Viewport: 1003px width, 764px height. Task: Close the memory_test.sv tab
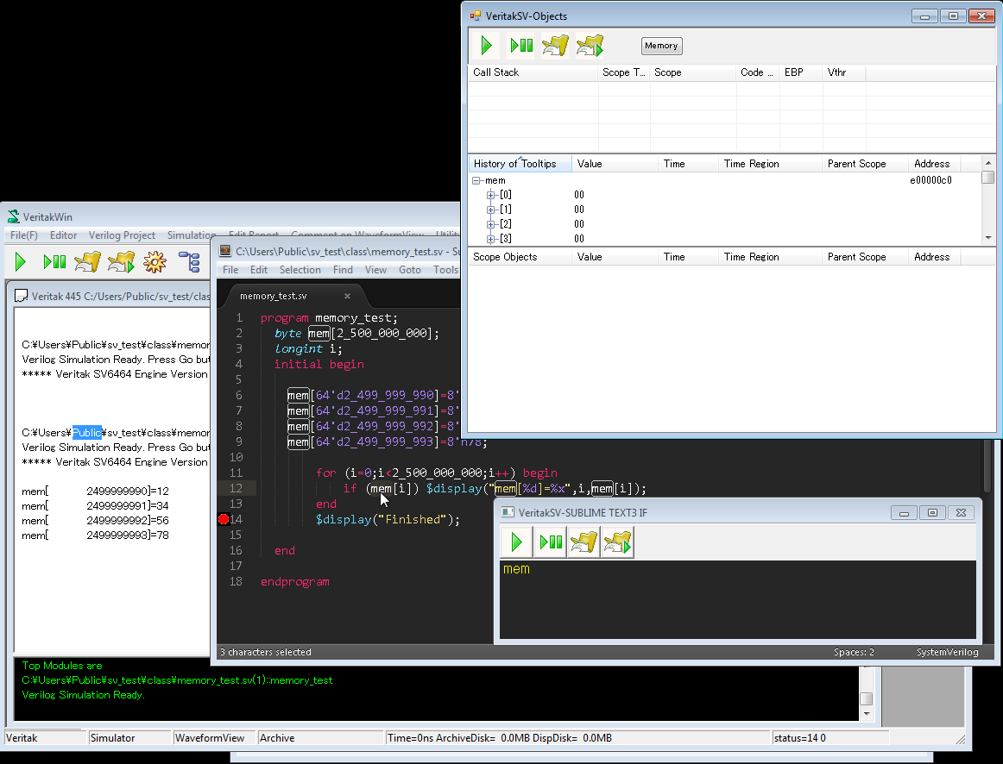pos(347,296)
